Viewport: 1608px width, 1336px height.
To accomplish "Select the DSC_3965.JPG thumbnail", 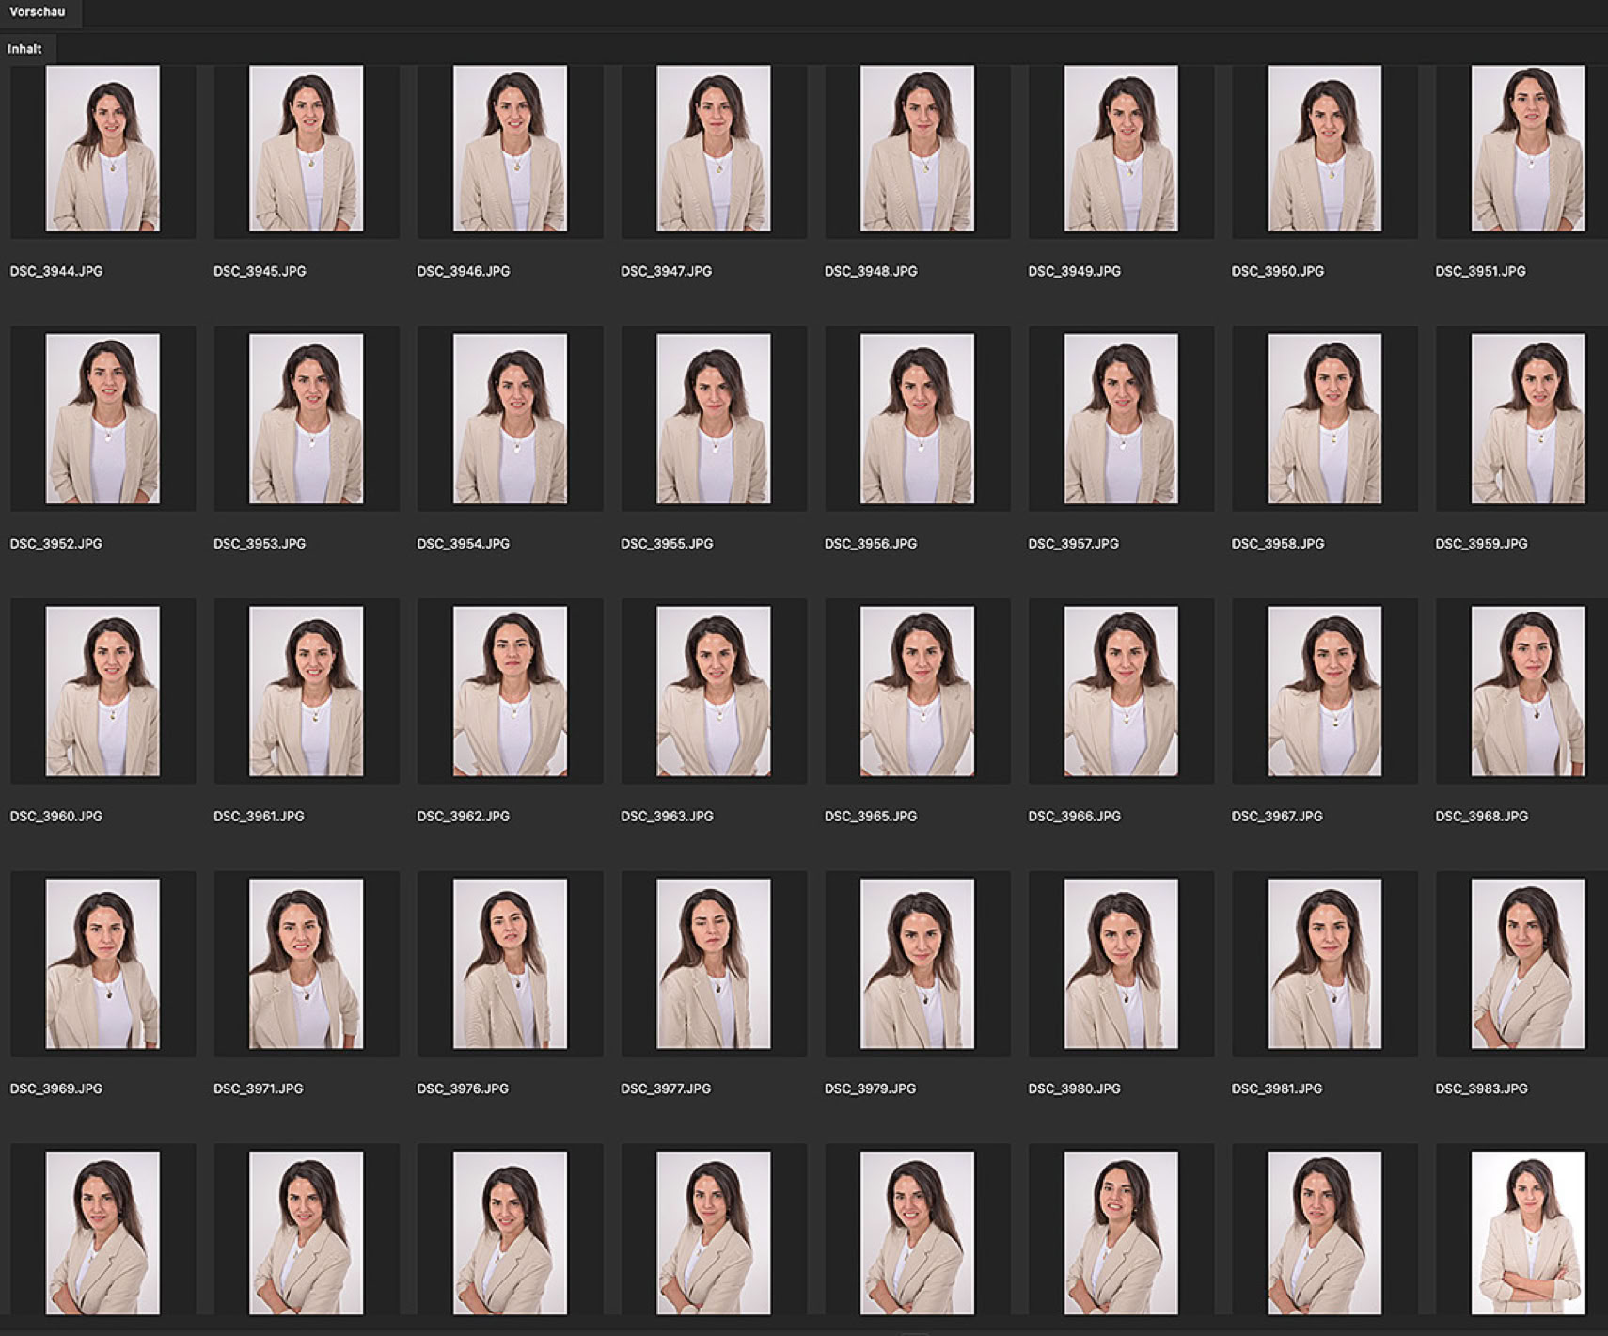I will (917, 692).
